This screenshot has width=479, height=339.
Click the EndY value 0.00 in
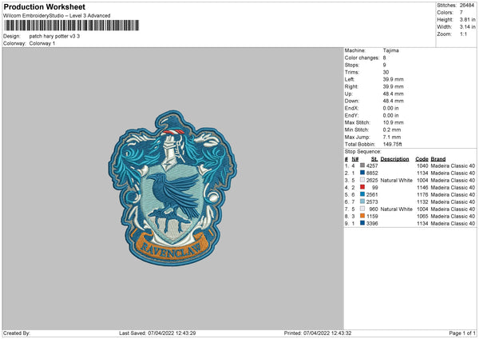(390, 115)
